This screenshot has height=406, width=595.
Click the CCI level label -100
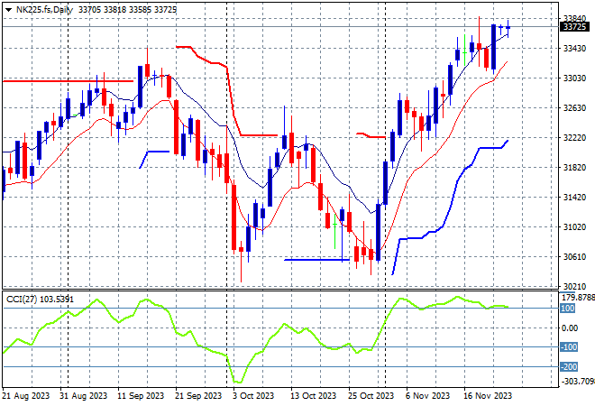click(x=569, y=347)
